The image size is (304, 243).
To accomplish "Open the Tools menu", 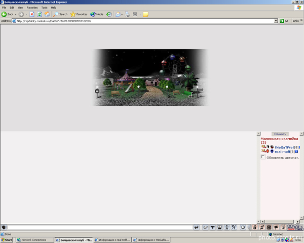I will tap(44, 8).
